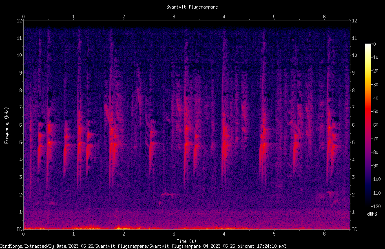Click the '9' tick label on the left frequency axis
Image resolution: width=385 pixels, height=249 pixels.
[x=21, y=73]
